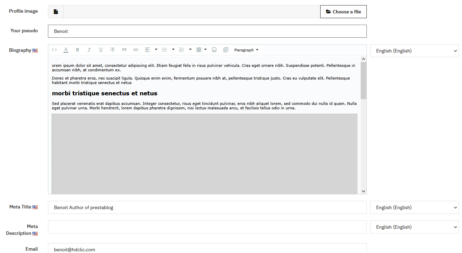Insert a blockquote

(124, 50)
